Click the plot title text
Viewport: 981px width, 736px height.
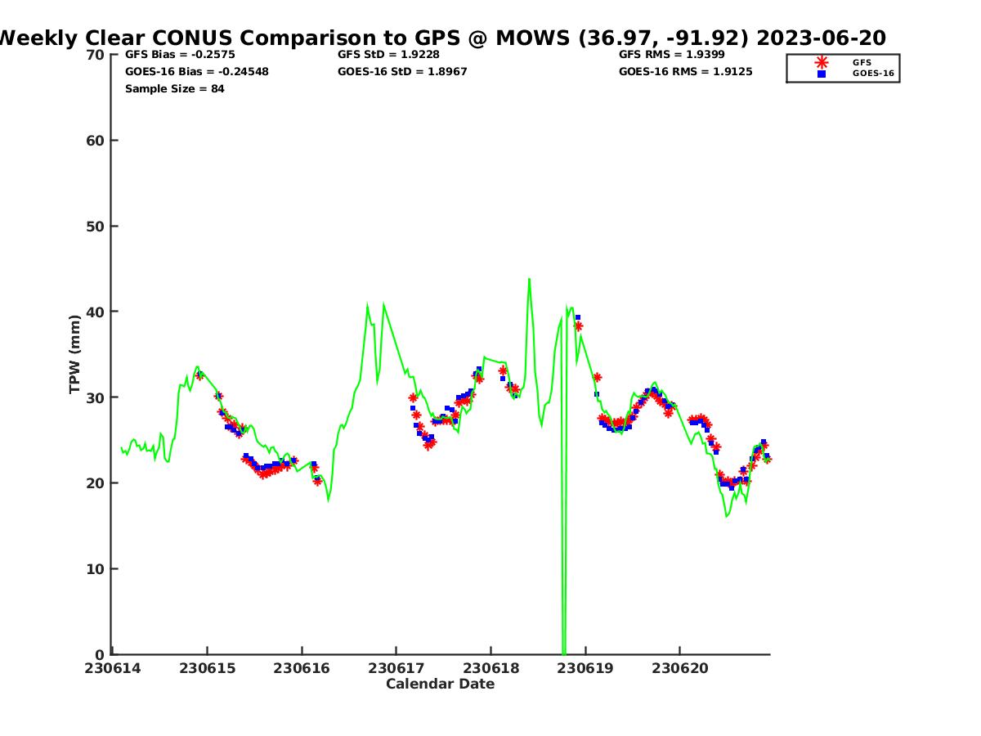pyautogui.click(x=441, y=38)
